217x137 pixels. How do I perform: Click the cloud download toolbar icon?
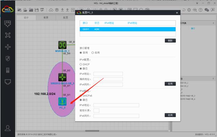(51, 10)
